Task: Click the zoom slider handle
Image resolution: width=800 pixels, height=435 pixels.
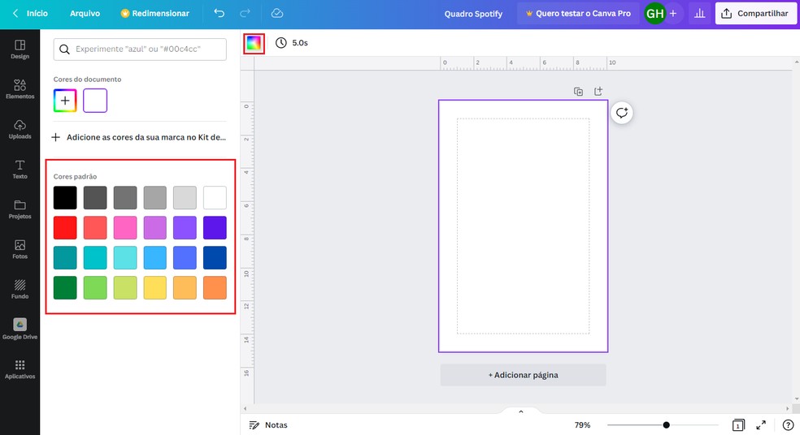Action: [x=666, y=425]
